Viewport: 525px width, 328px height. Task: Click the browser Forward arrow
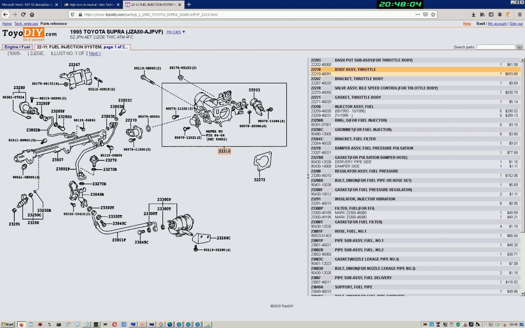pos(14,14)
